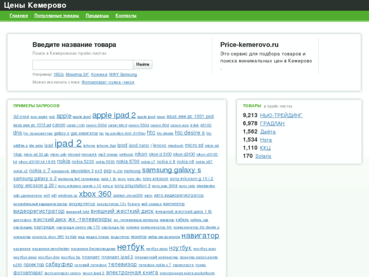The width and height of the screenshot is (369, 277).
Task: Choose the видеорегистратор tag
Action: point(39,211)
